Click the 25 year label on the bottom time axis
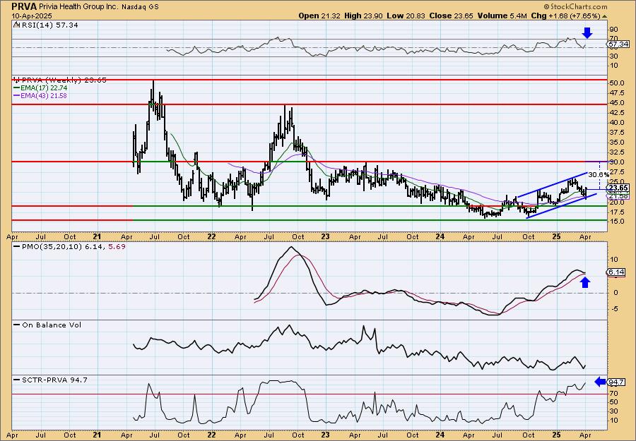Image resolution: width=636 pixels, height=441 pixels. [557, 435]
